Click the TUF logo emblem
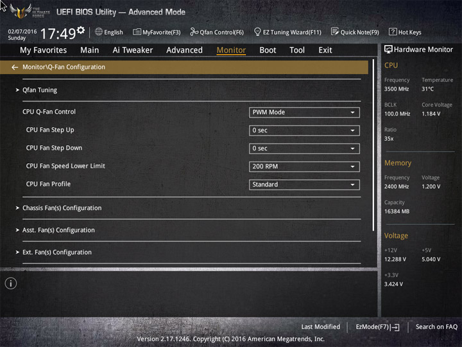 click(x=21, y=11)
